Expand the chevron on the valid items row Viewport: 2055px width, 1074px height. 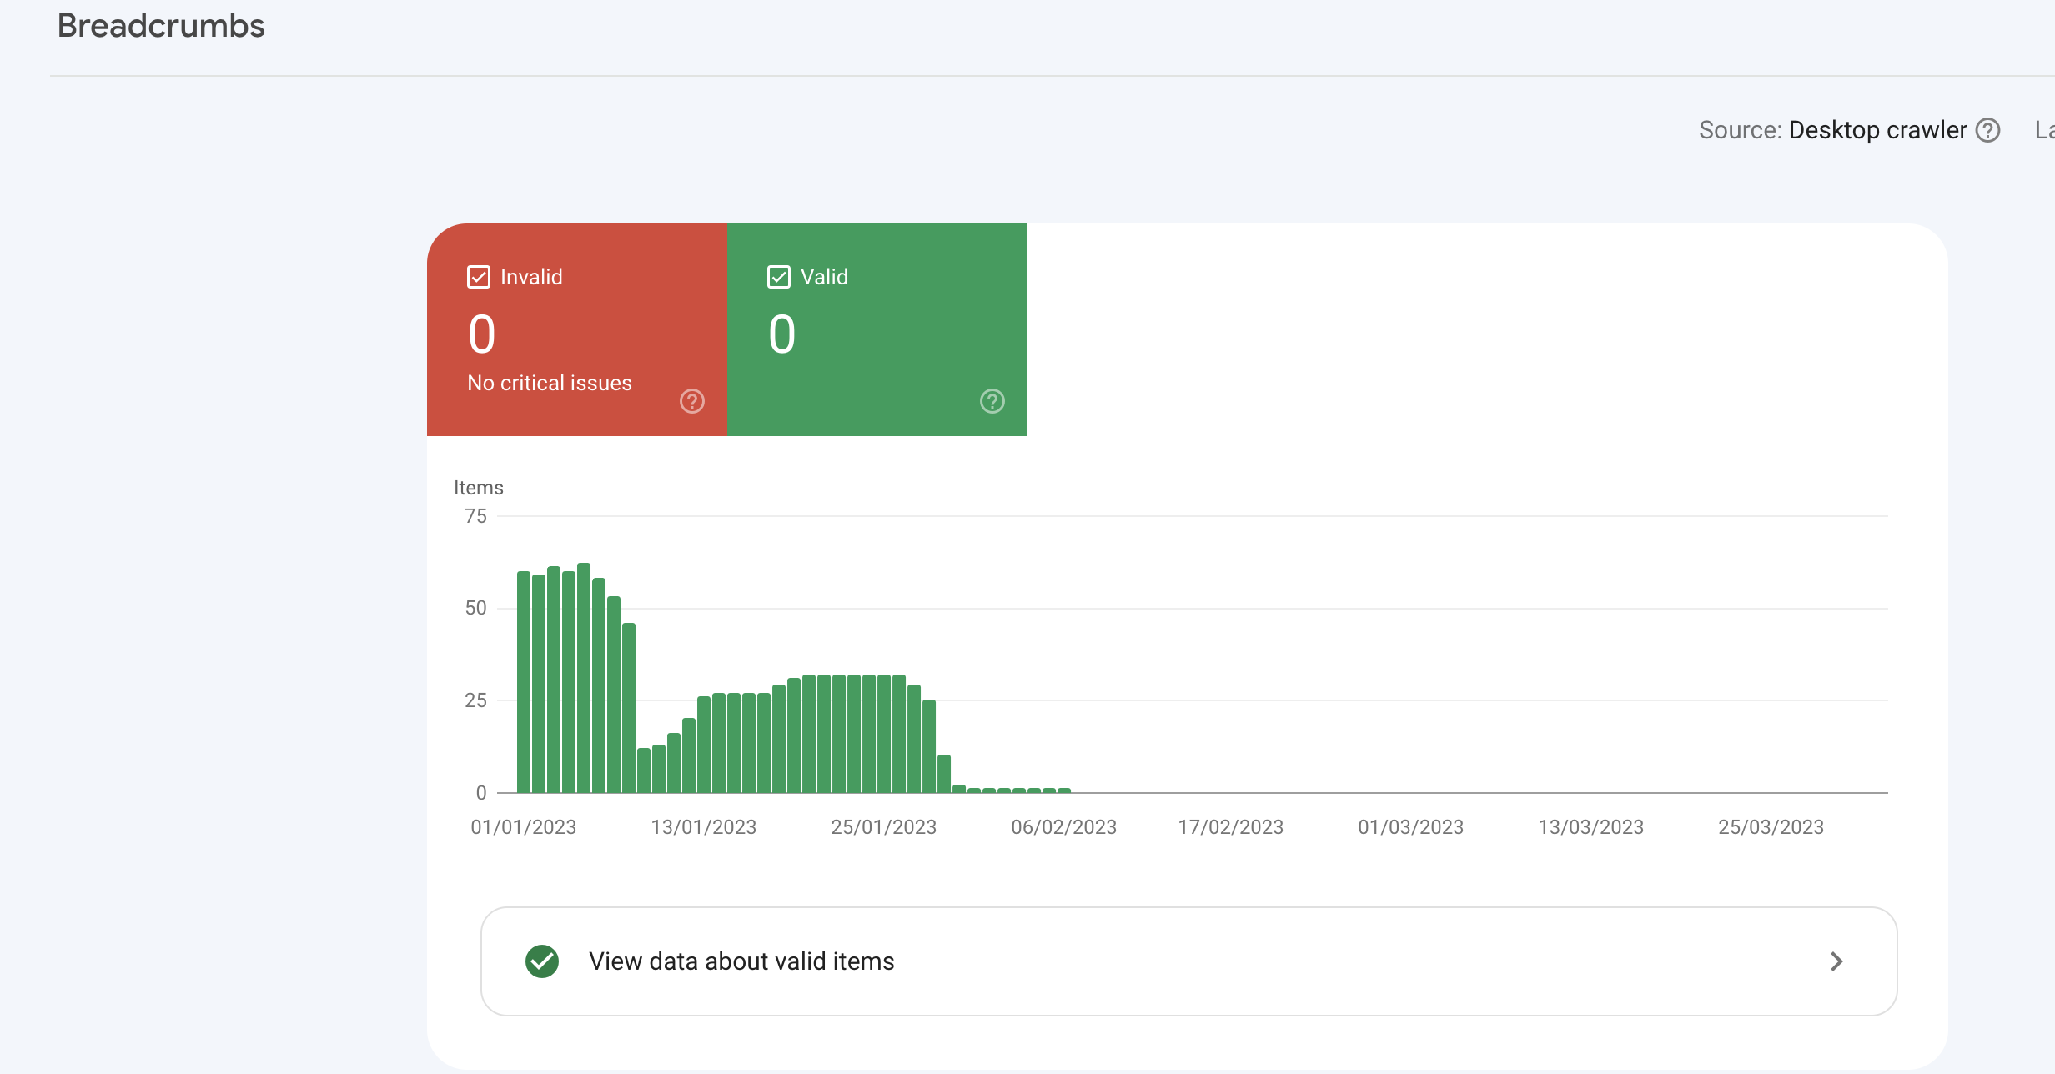point(1836,961)
